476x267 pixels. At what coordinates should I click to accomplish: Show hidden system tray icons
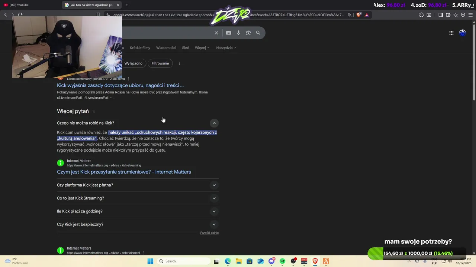click(x=409, y=261)
